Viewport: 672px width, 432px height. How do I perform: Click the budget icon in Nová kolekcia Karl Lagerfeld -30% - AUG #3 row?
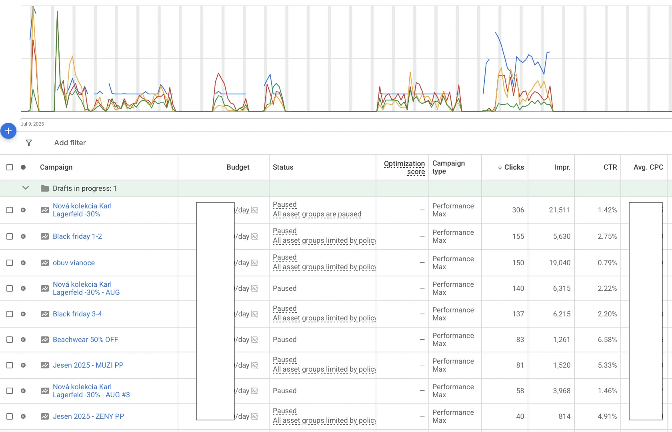click(x=254, y=391)
